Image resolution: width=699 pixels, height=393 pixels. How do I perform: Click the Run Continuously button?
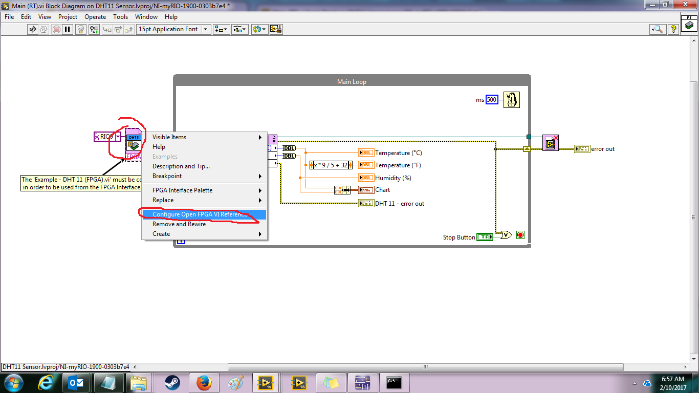pos(45,29)
